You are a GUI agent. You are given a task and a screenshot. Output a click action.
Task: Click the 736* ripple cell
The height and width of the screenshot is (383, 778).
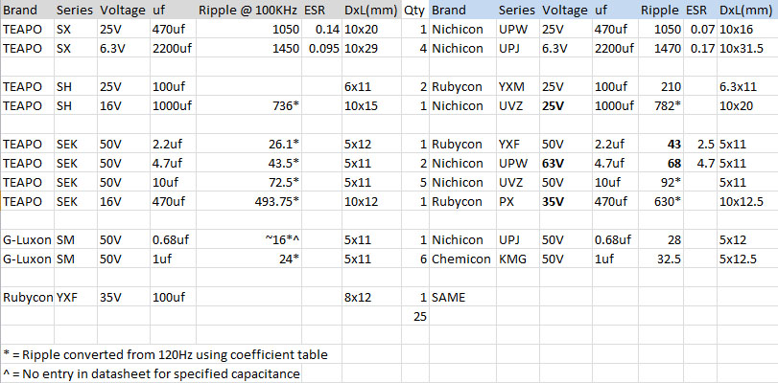[281, 105]
